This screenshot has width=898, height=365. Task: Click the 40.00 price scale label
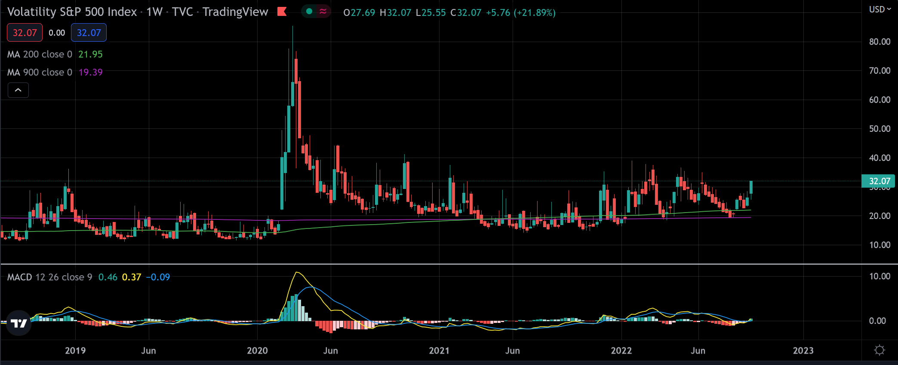(x=880, y=158)
